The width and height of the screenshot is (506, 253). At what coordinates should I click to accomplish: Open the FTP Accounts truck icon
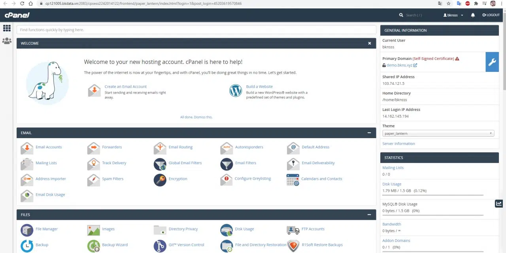(x=293, y=230)
